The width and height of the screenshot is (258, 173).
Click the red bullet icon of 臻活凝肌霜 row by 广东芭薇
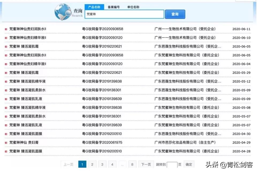click(x=6, y=47)
